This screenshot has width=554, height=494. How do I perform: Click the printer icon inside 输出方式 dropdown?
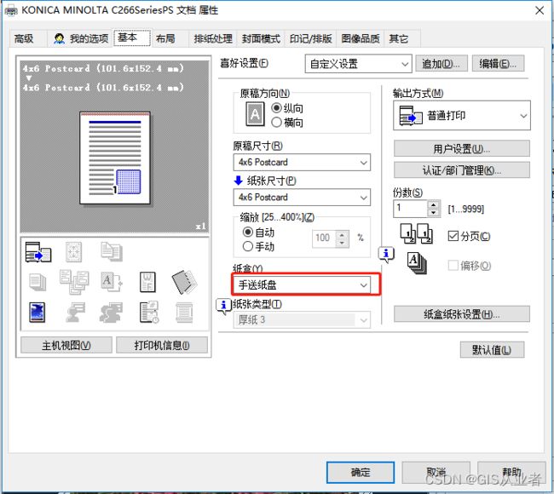coord(411,116)
